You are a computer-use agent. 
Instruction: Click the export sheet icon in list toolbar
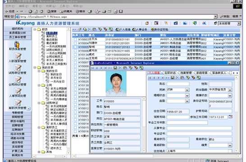point(111,29)
